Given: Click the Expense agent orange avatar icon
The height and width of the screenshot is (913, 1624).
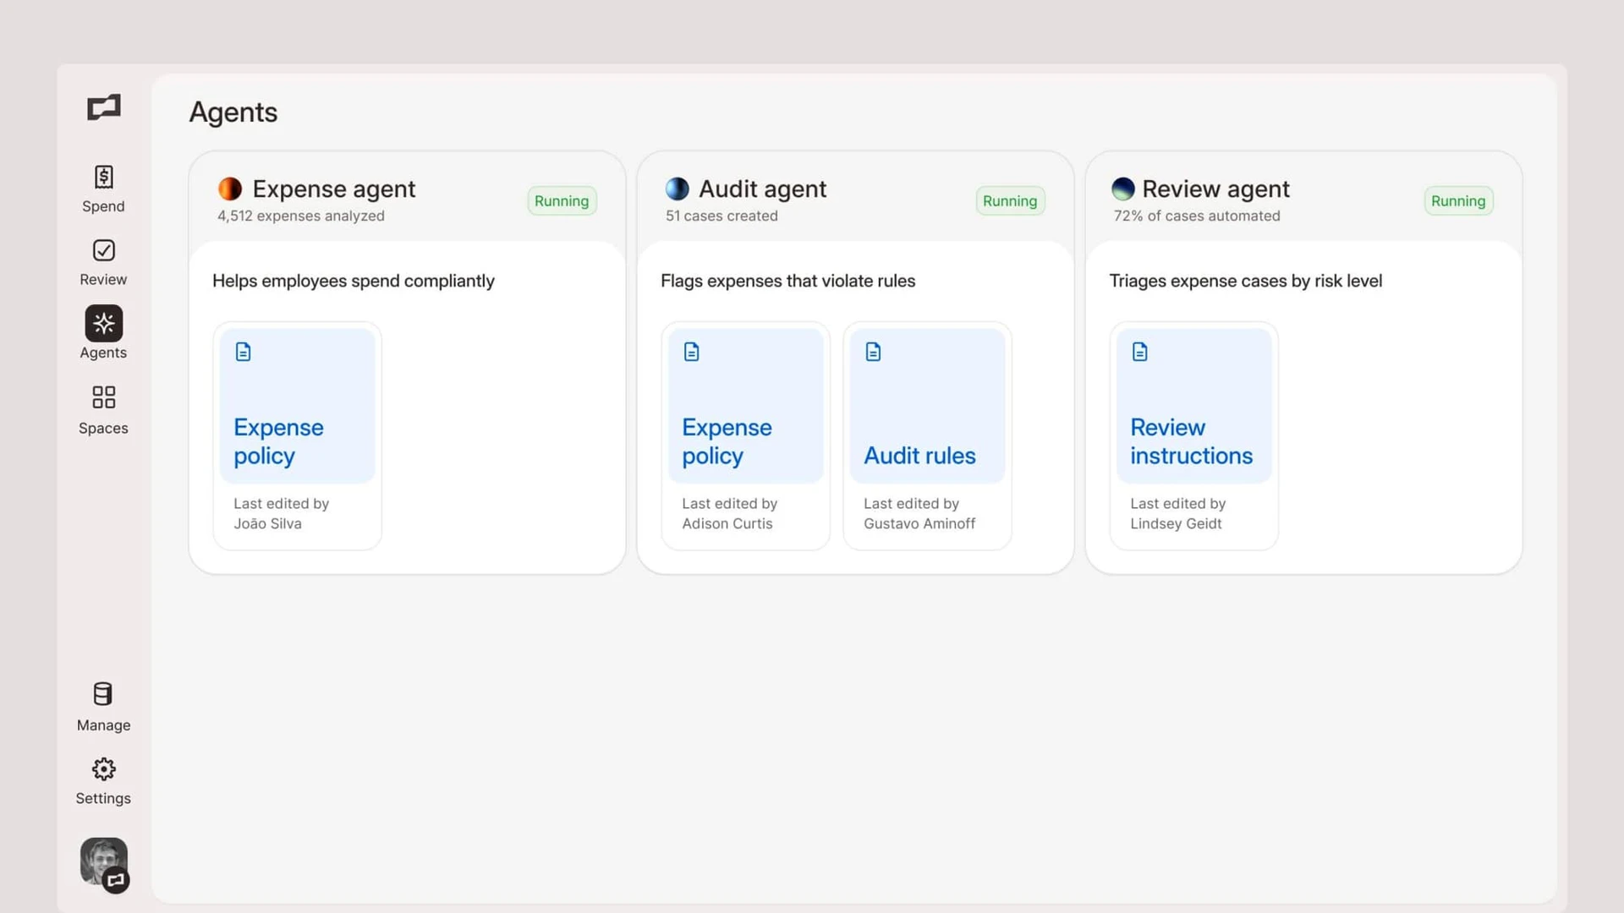Looking at the screenshot, I should (x=229, y=189).
